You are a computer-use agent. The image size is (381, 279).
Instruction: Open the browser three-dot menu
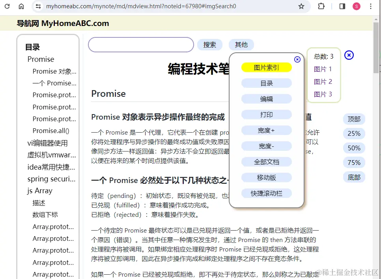pyautogui.click(x=371, y=6)
